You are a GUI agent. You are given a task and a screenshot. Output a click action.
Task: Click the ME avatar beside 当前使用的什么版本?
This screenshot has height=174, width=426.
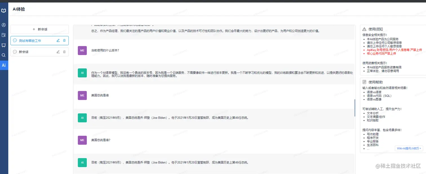(82, 50)
